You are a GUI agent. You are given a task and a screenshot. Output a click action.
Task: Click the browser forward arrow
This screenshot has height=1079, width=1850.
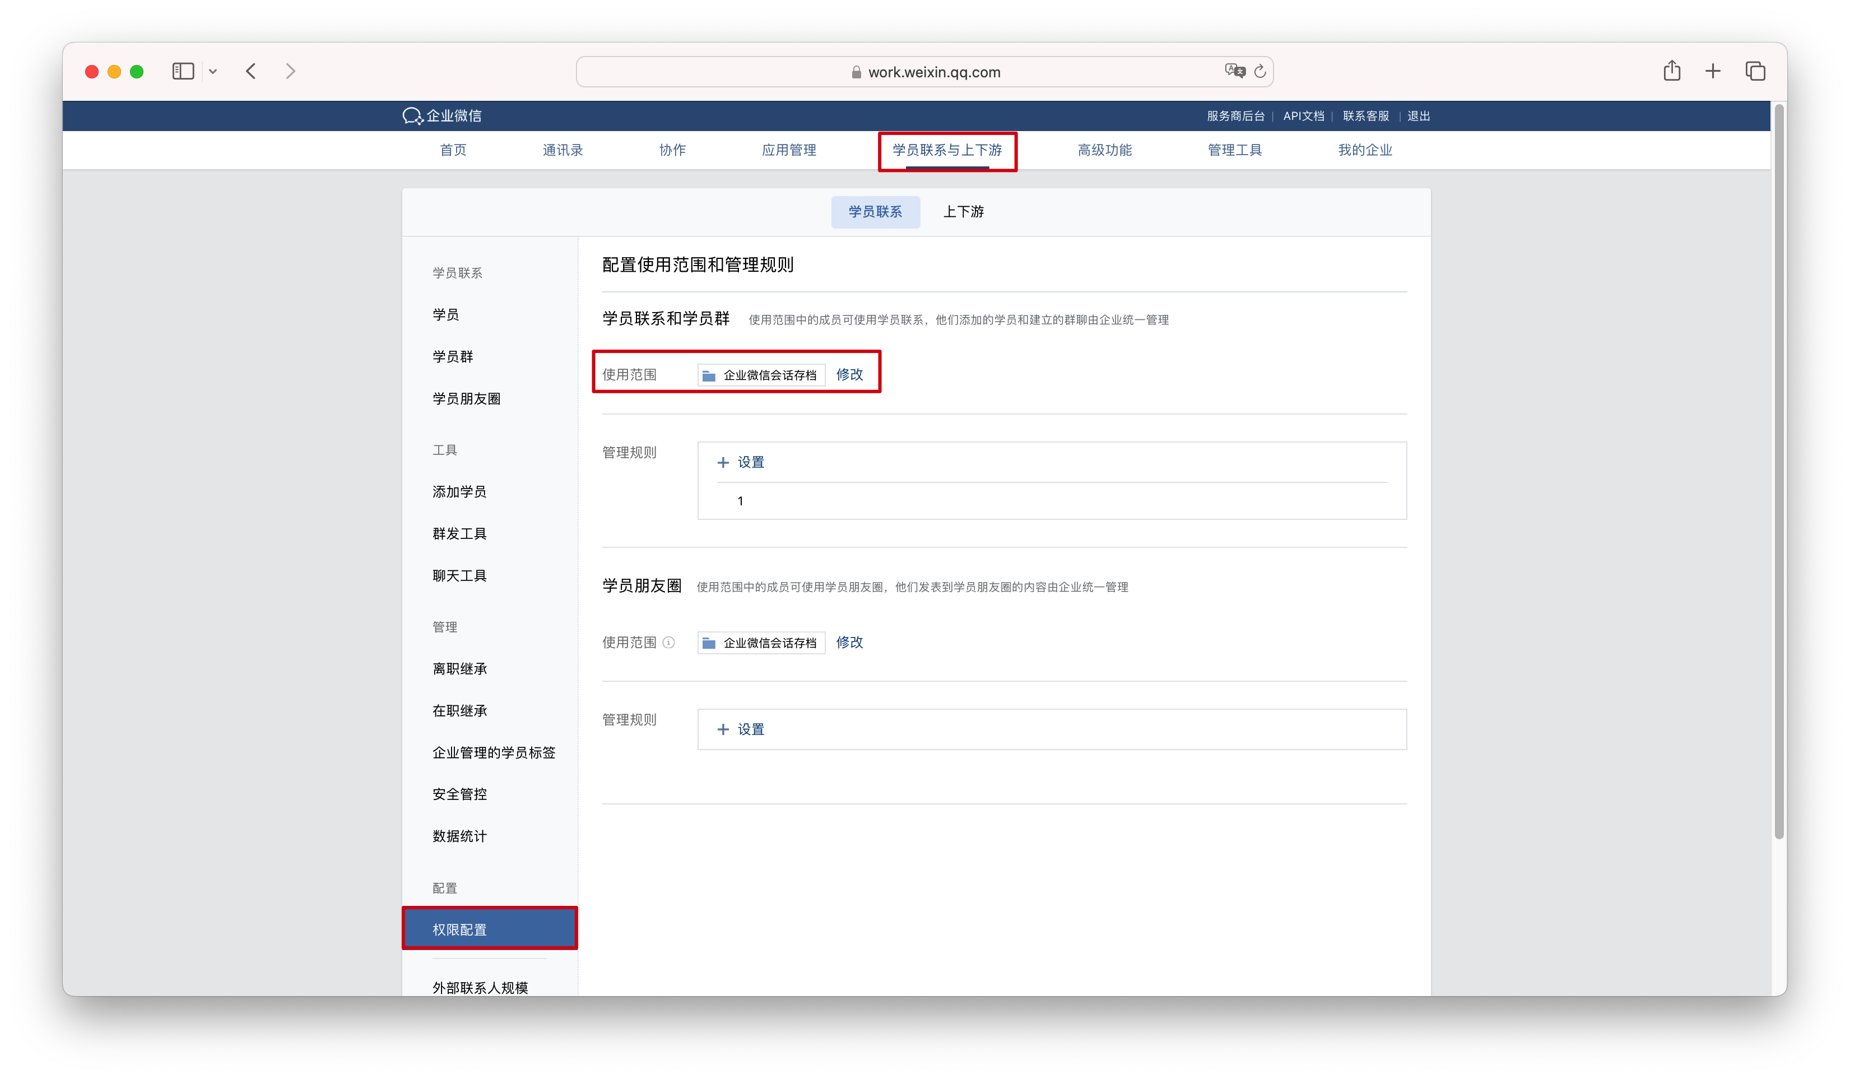(291, 71)
